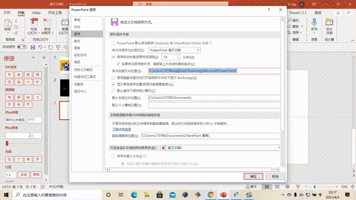Increase AutoRecover minutes with spinner arrow
Image resolution: width=356 pixels, height=200 pixels.
point(178,56)
